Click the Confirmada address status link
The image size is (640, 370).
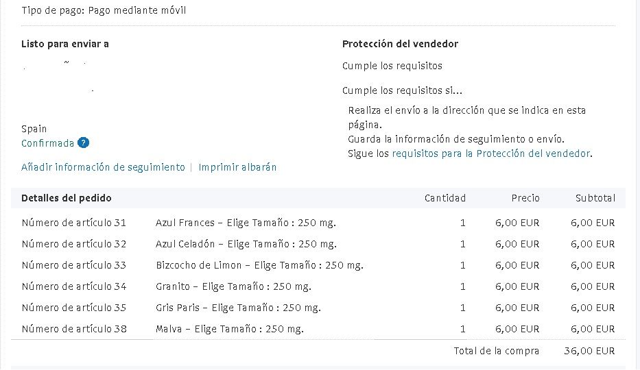[48, 143]
